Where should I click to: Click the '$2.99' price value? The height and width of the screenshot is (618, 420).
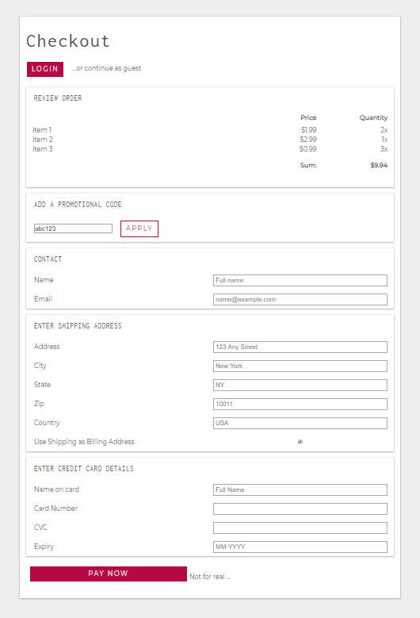pos(308,139)
